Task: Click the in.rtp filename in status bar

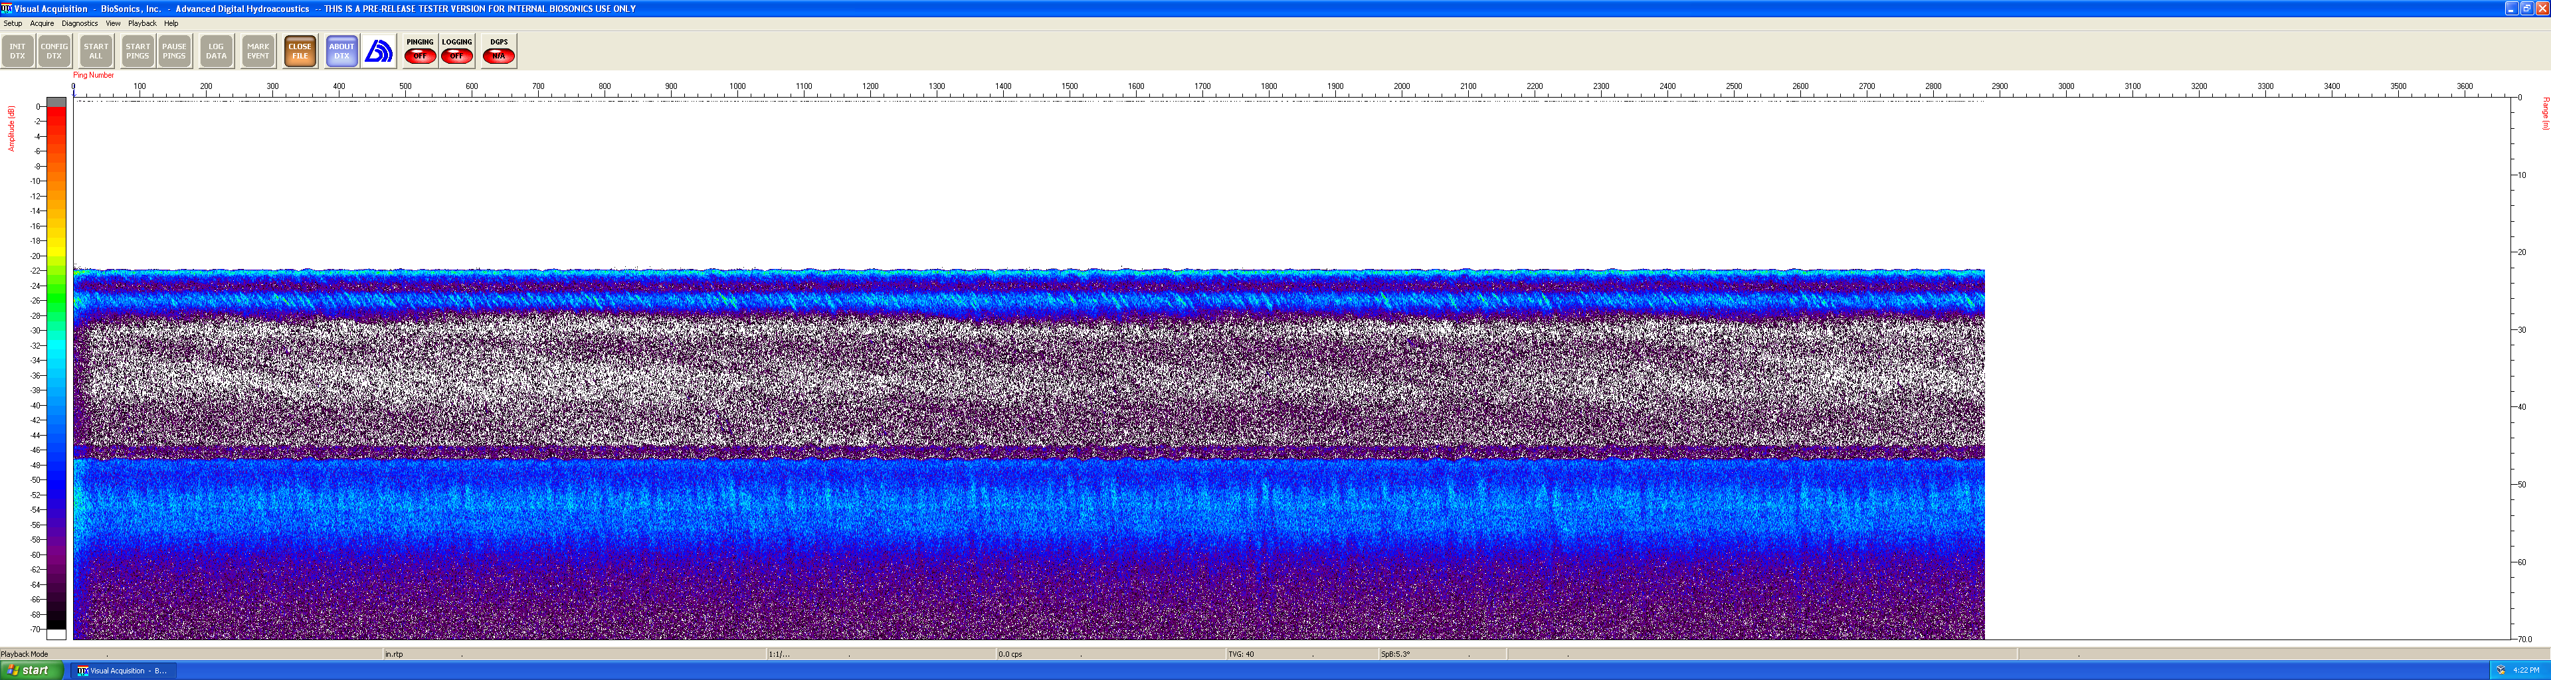Action: pos(394,654)
